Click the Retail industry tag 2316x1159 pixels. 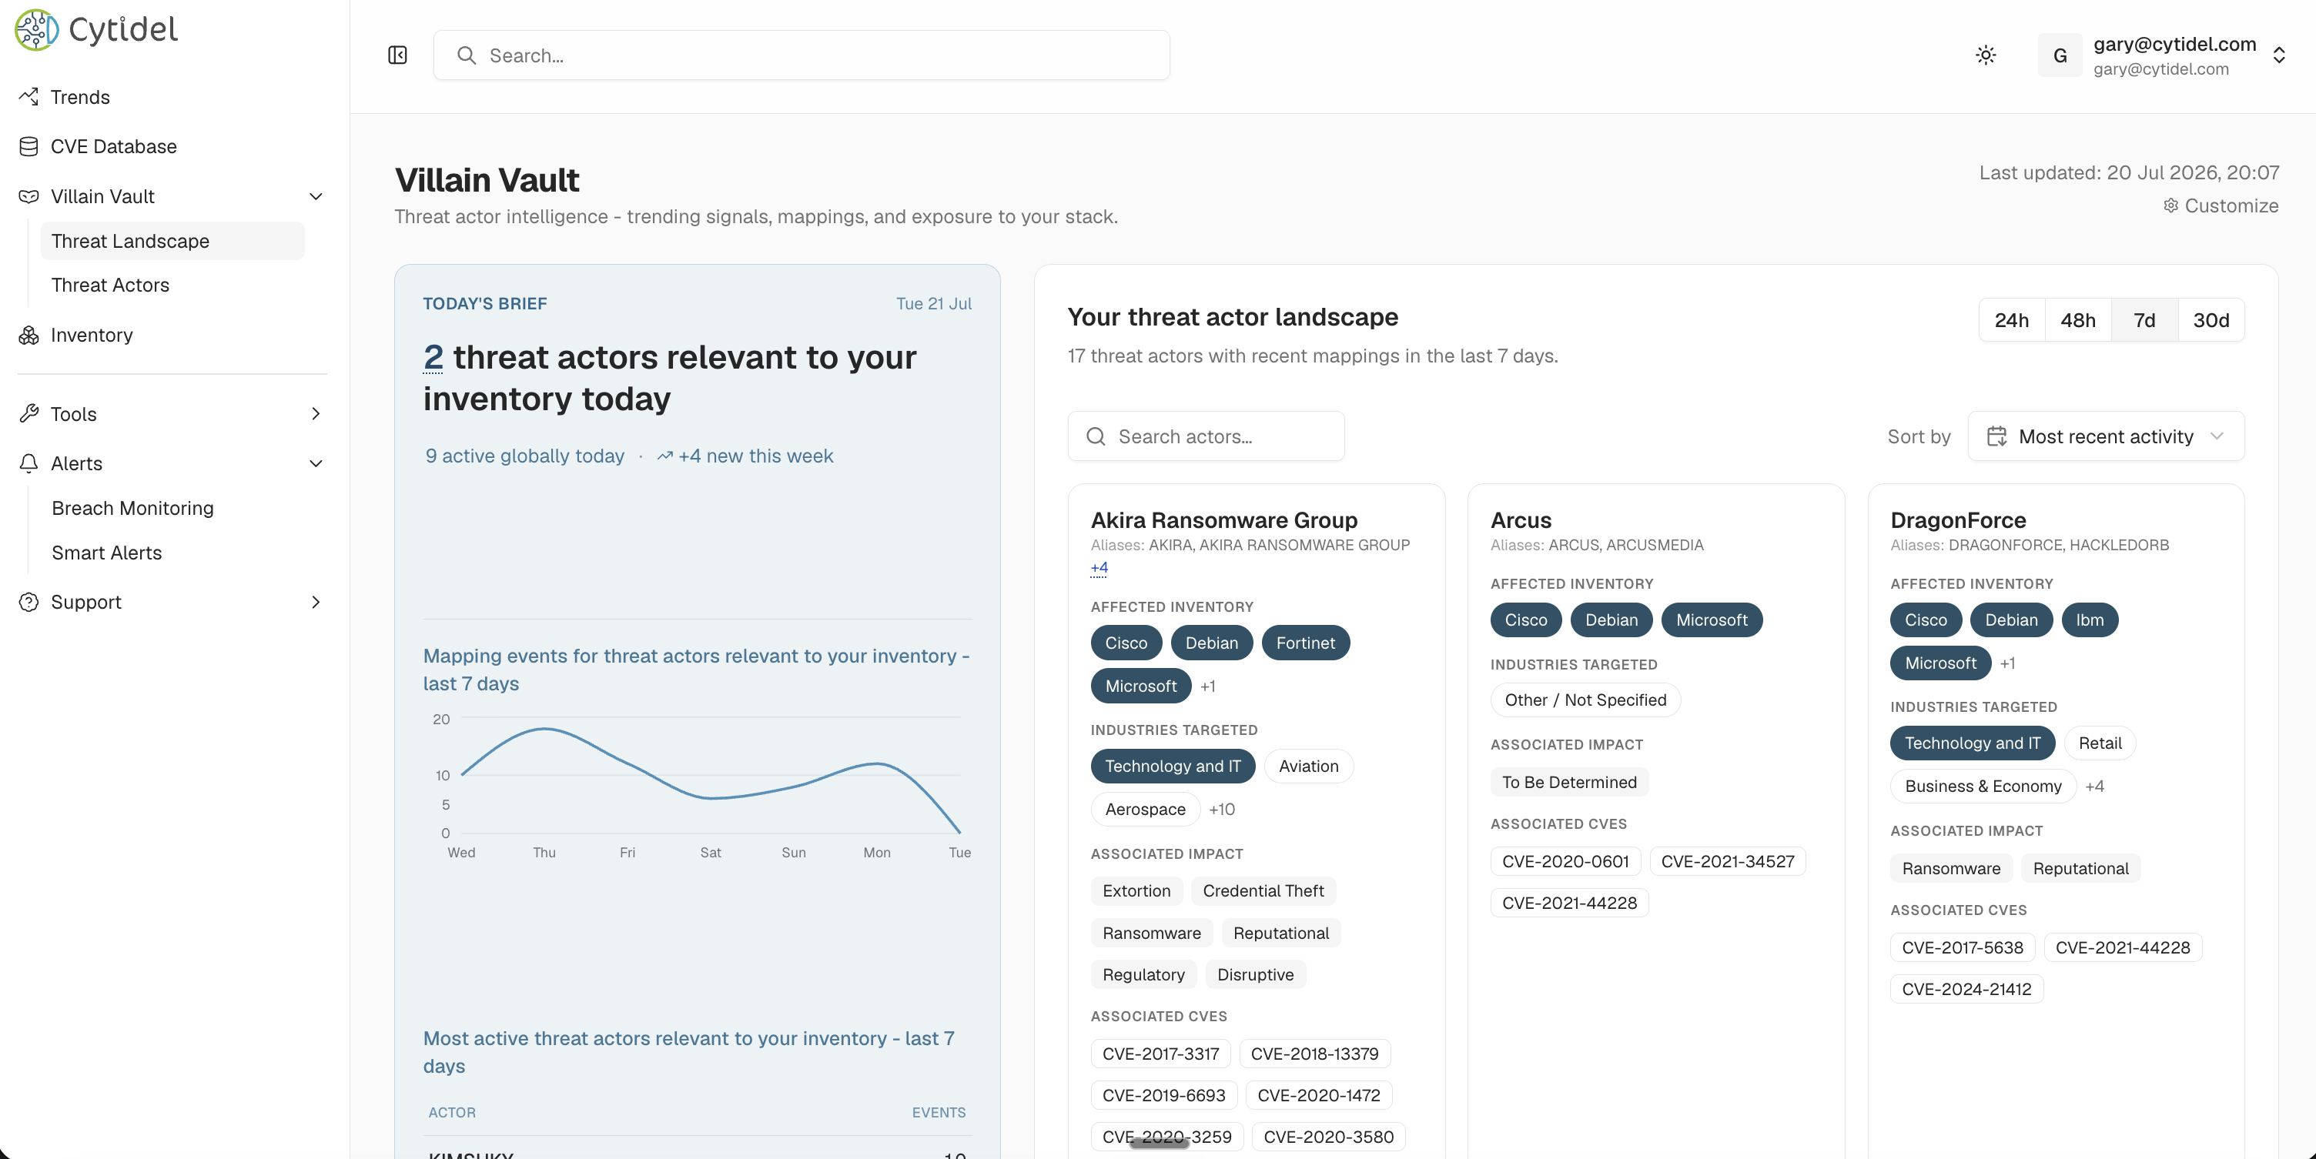click(x=2100, y=743)
